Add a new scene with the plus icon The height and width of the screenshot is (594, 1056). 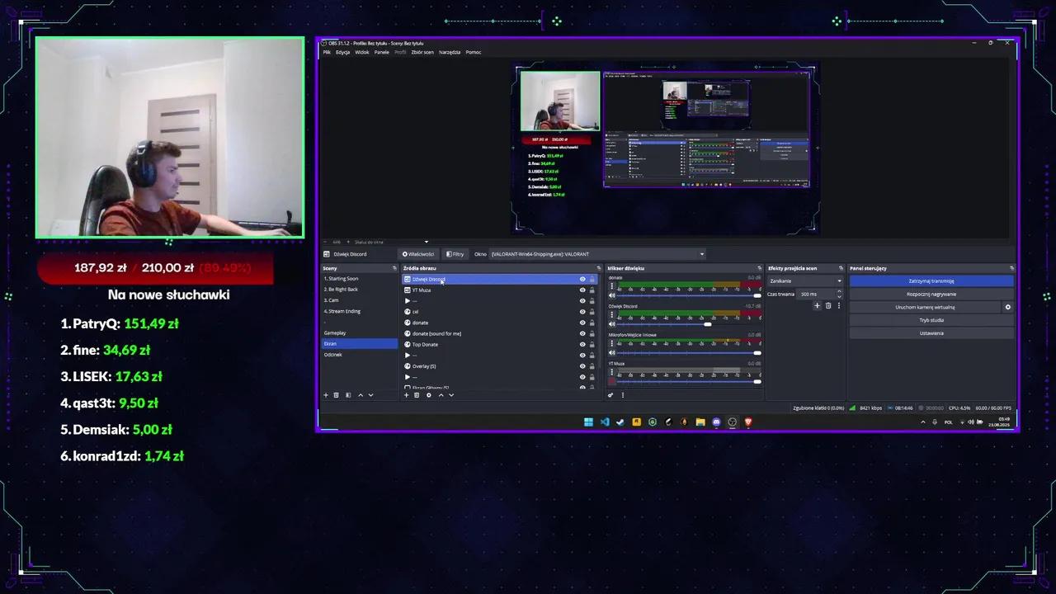[x=326, y=395]
